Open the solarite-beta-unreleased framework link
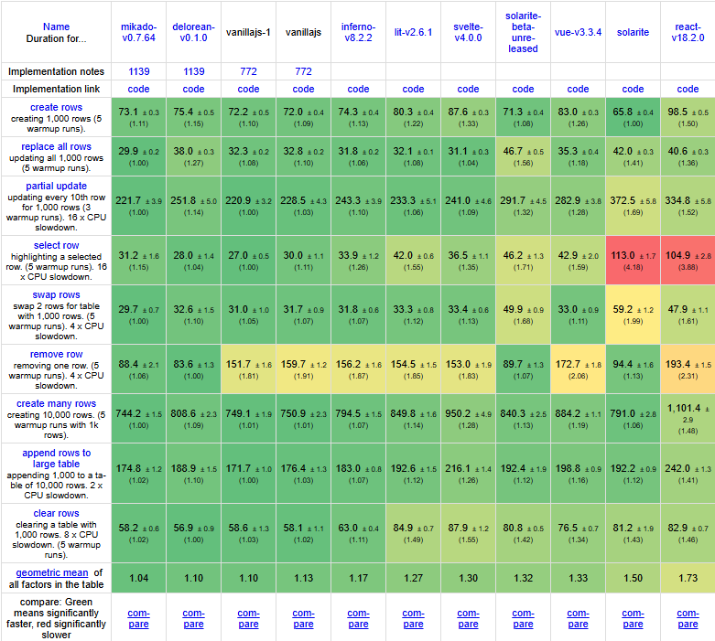This screenshot has height=641, width=715. tap(523, 32)
